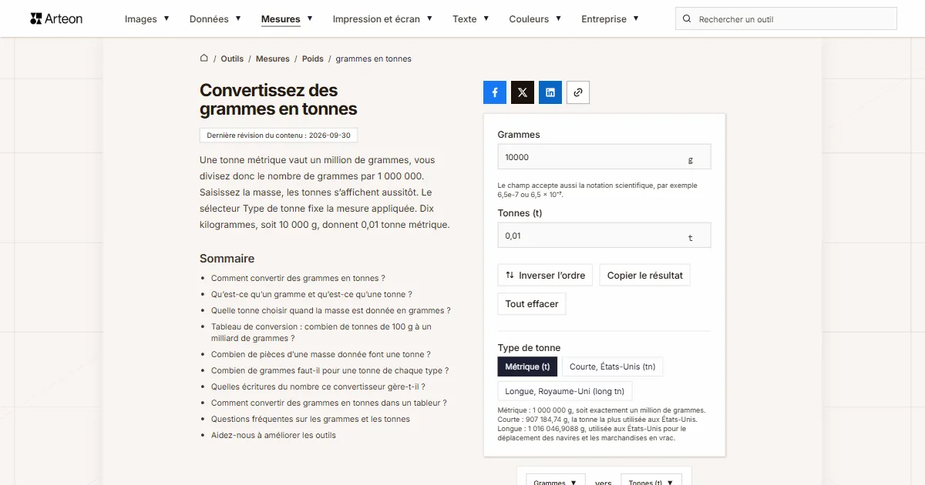925x485 pixels.
Task: Jump to Combien de grammes faut-il section
Action: click(x=330, y=371)
